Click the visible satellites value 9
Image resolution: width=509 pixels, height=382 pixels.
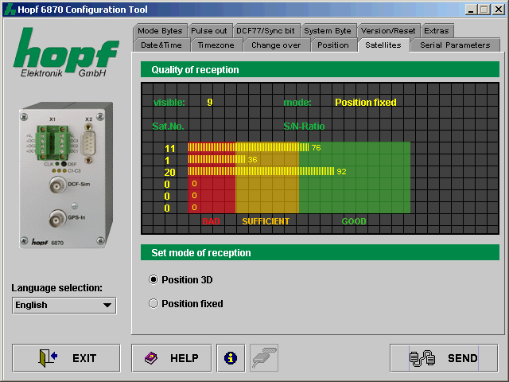tap(210, 103)
